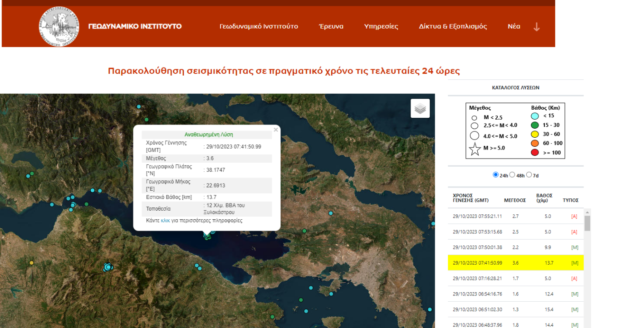Select the 7d radio button

click(529, 175)
